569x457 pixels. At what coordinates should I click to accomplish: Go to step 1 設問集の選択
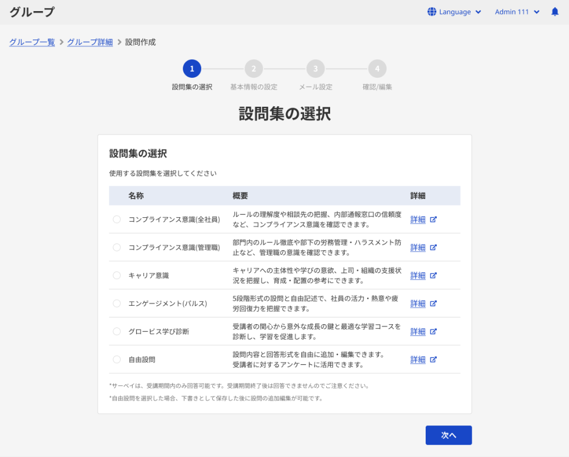point(192,68)
